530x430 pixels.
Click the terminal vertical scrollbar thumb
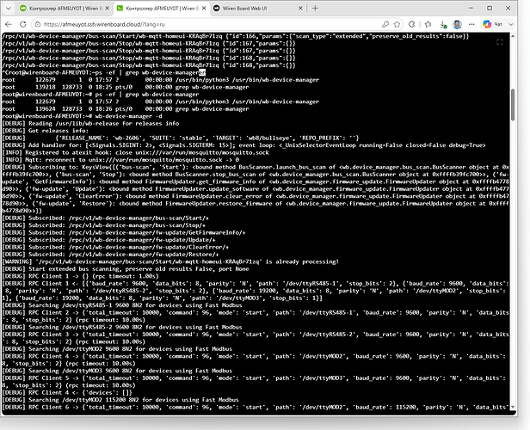click(x=513, y=105)
